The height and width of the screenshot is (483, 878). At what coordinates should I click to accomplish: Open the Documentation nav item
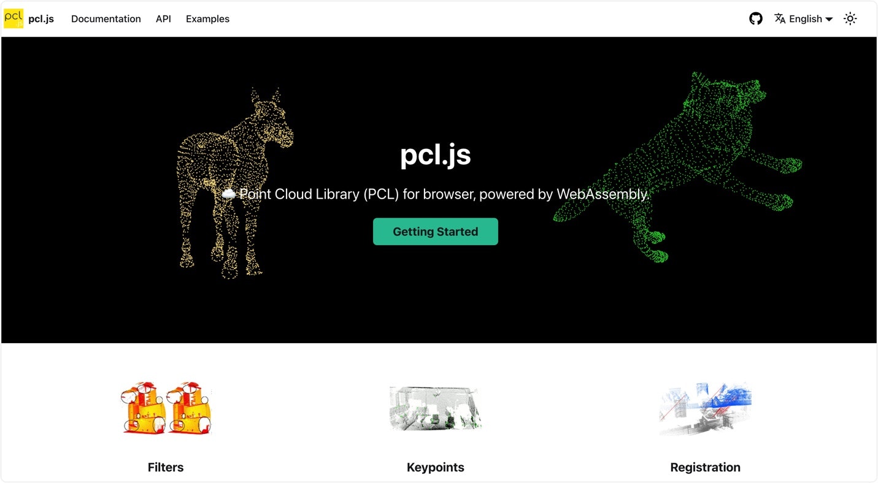point(106,19)
